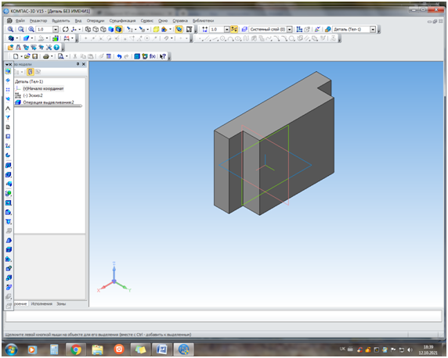Toggle tree structure display button
The height and width of the screenshot is (358, 448).
tap(30, 72)
